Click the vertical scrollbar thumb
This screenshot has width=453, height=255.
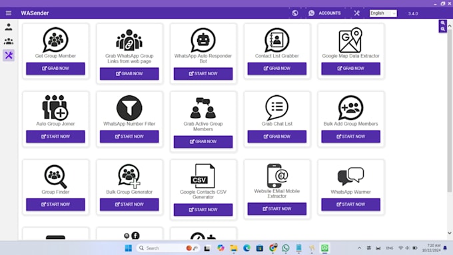(x=449, y=110)
